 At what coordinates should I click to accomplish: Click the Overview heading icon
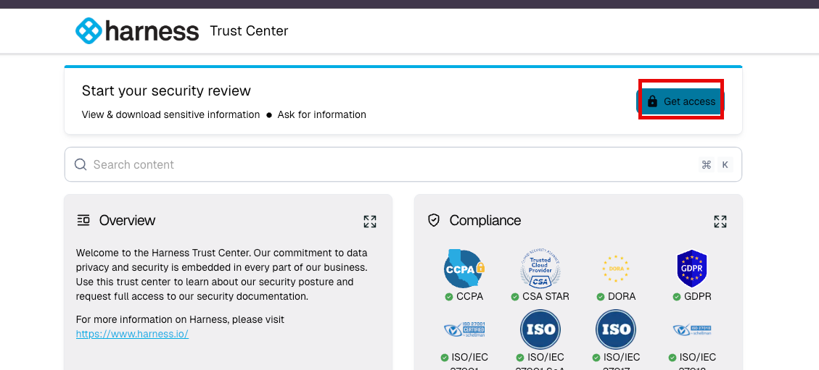83,220
